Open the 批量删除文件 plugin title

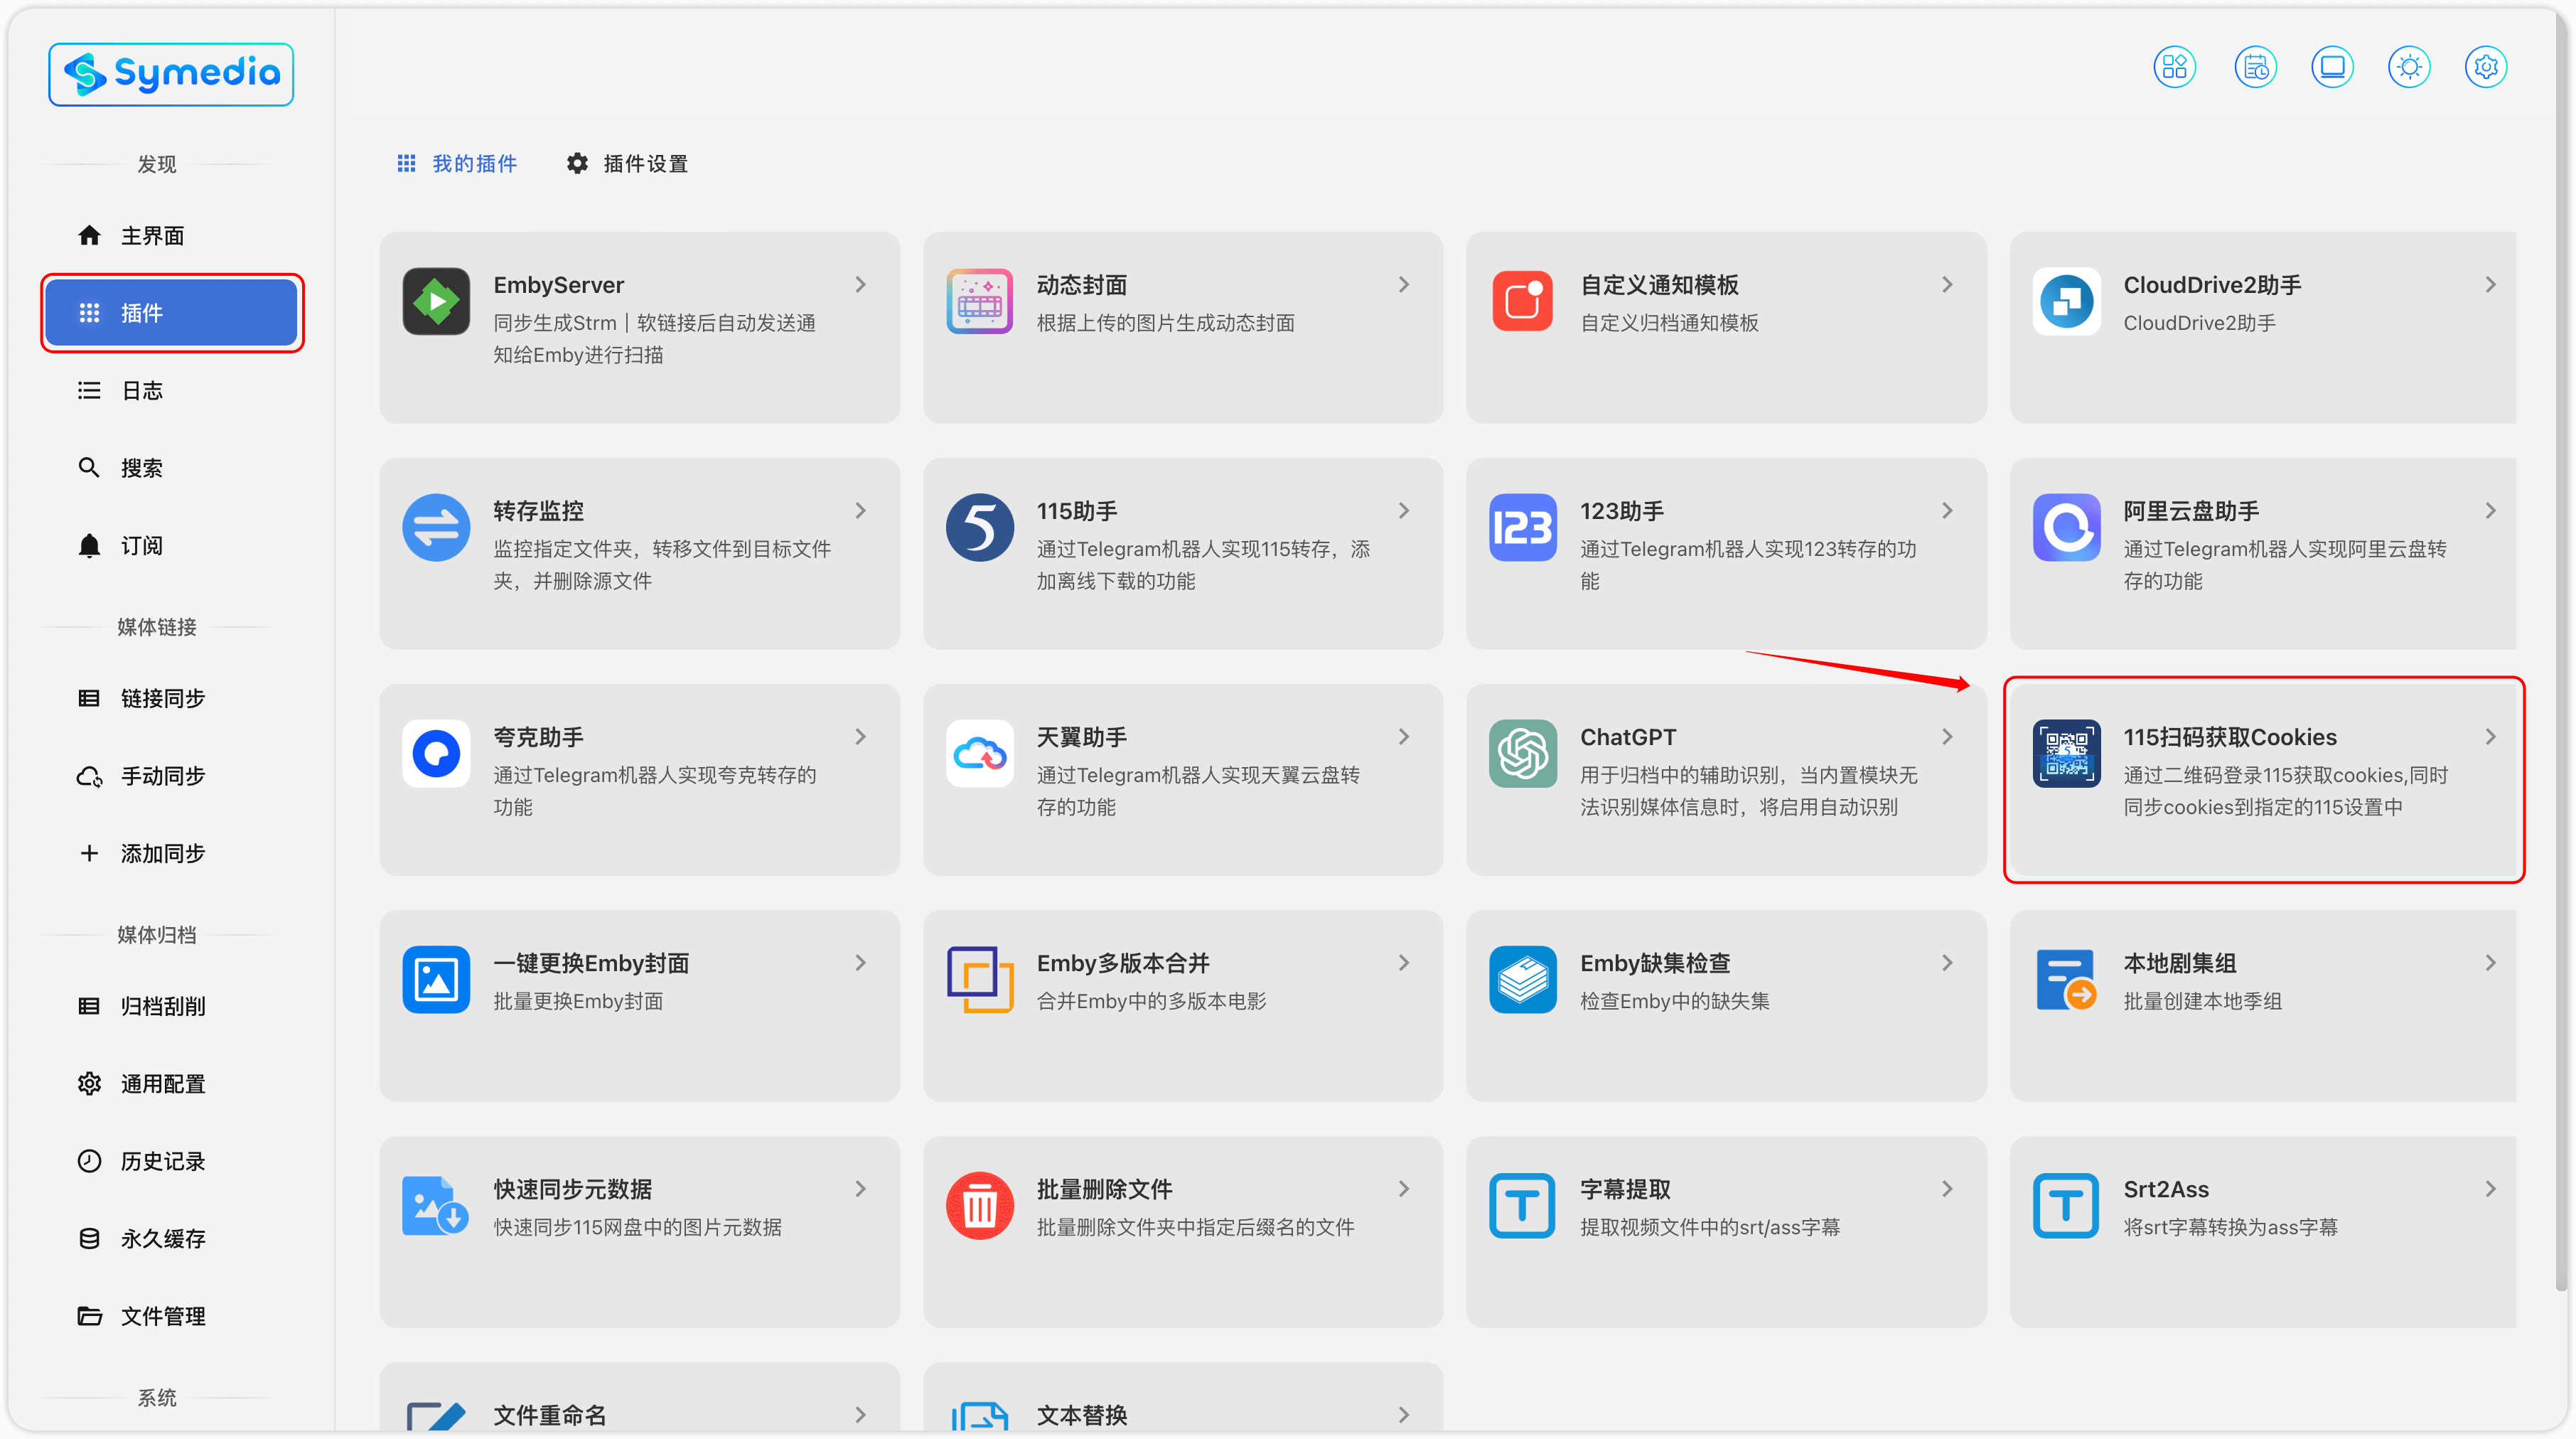pyautogui.click(x=1104, y=1189)
